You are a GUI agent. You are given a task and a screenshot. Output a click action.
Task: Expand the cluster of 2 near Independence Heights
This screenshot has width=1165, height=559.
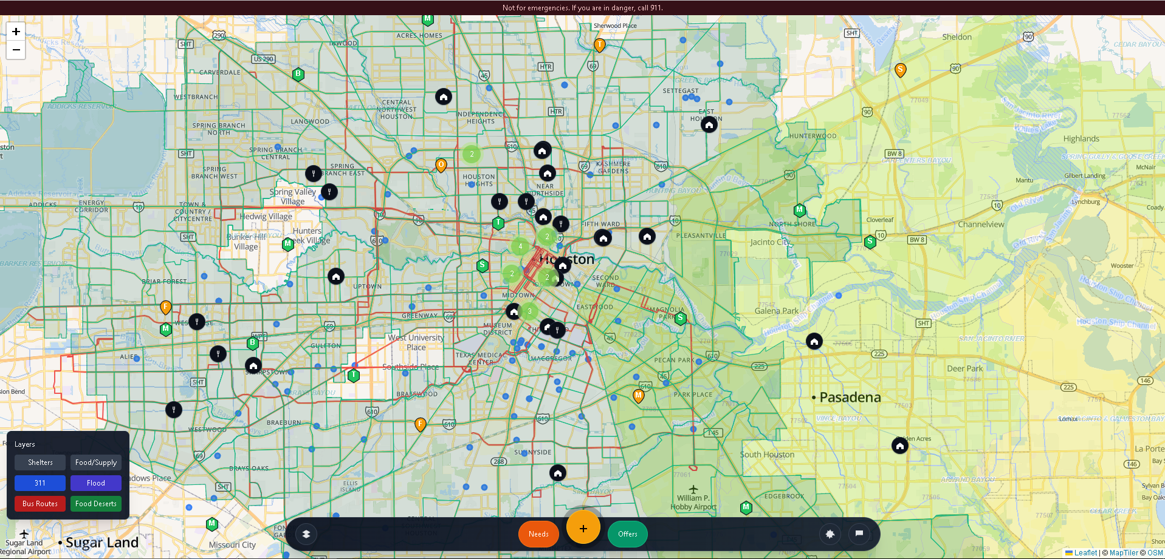[472, 154]
